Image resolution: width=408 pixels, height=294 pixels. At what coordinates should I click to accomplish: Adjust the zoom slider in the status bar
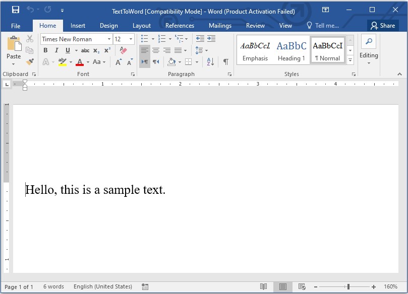[x=348, y=286]
